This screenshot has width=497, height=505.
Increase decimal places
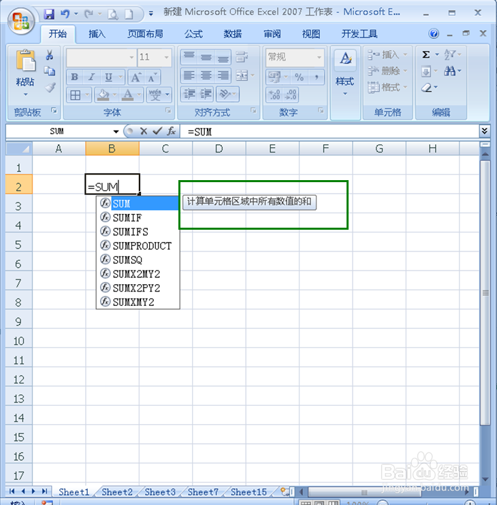point(275,94)
